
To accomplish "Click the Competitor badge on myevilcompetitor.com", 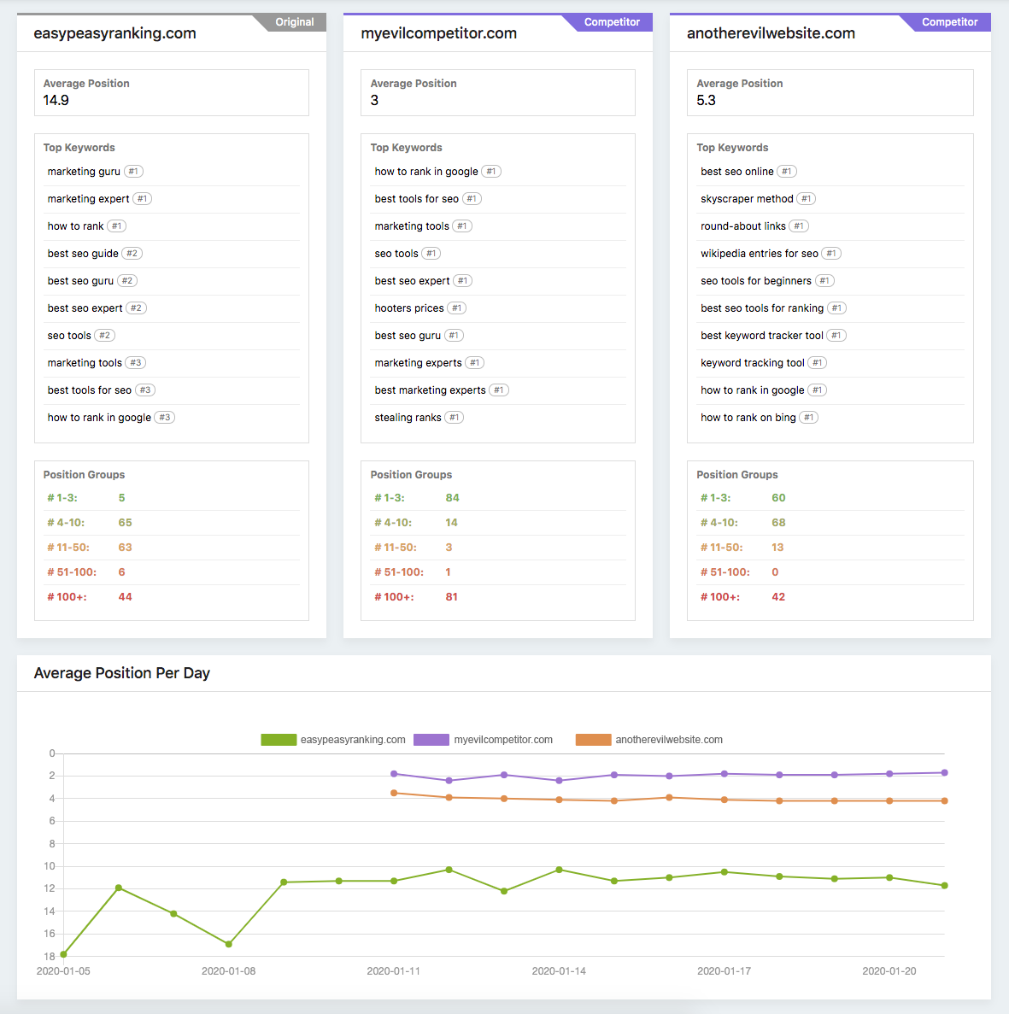I will (x=612, y=22).
